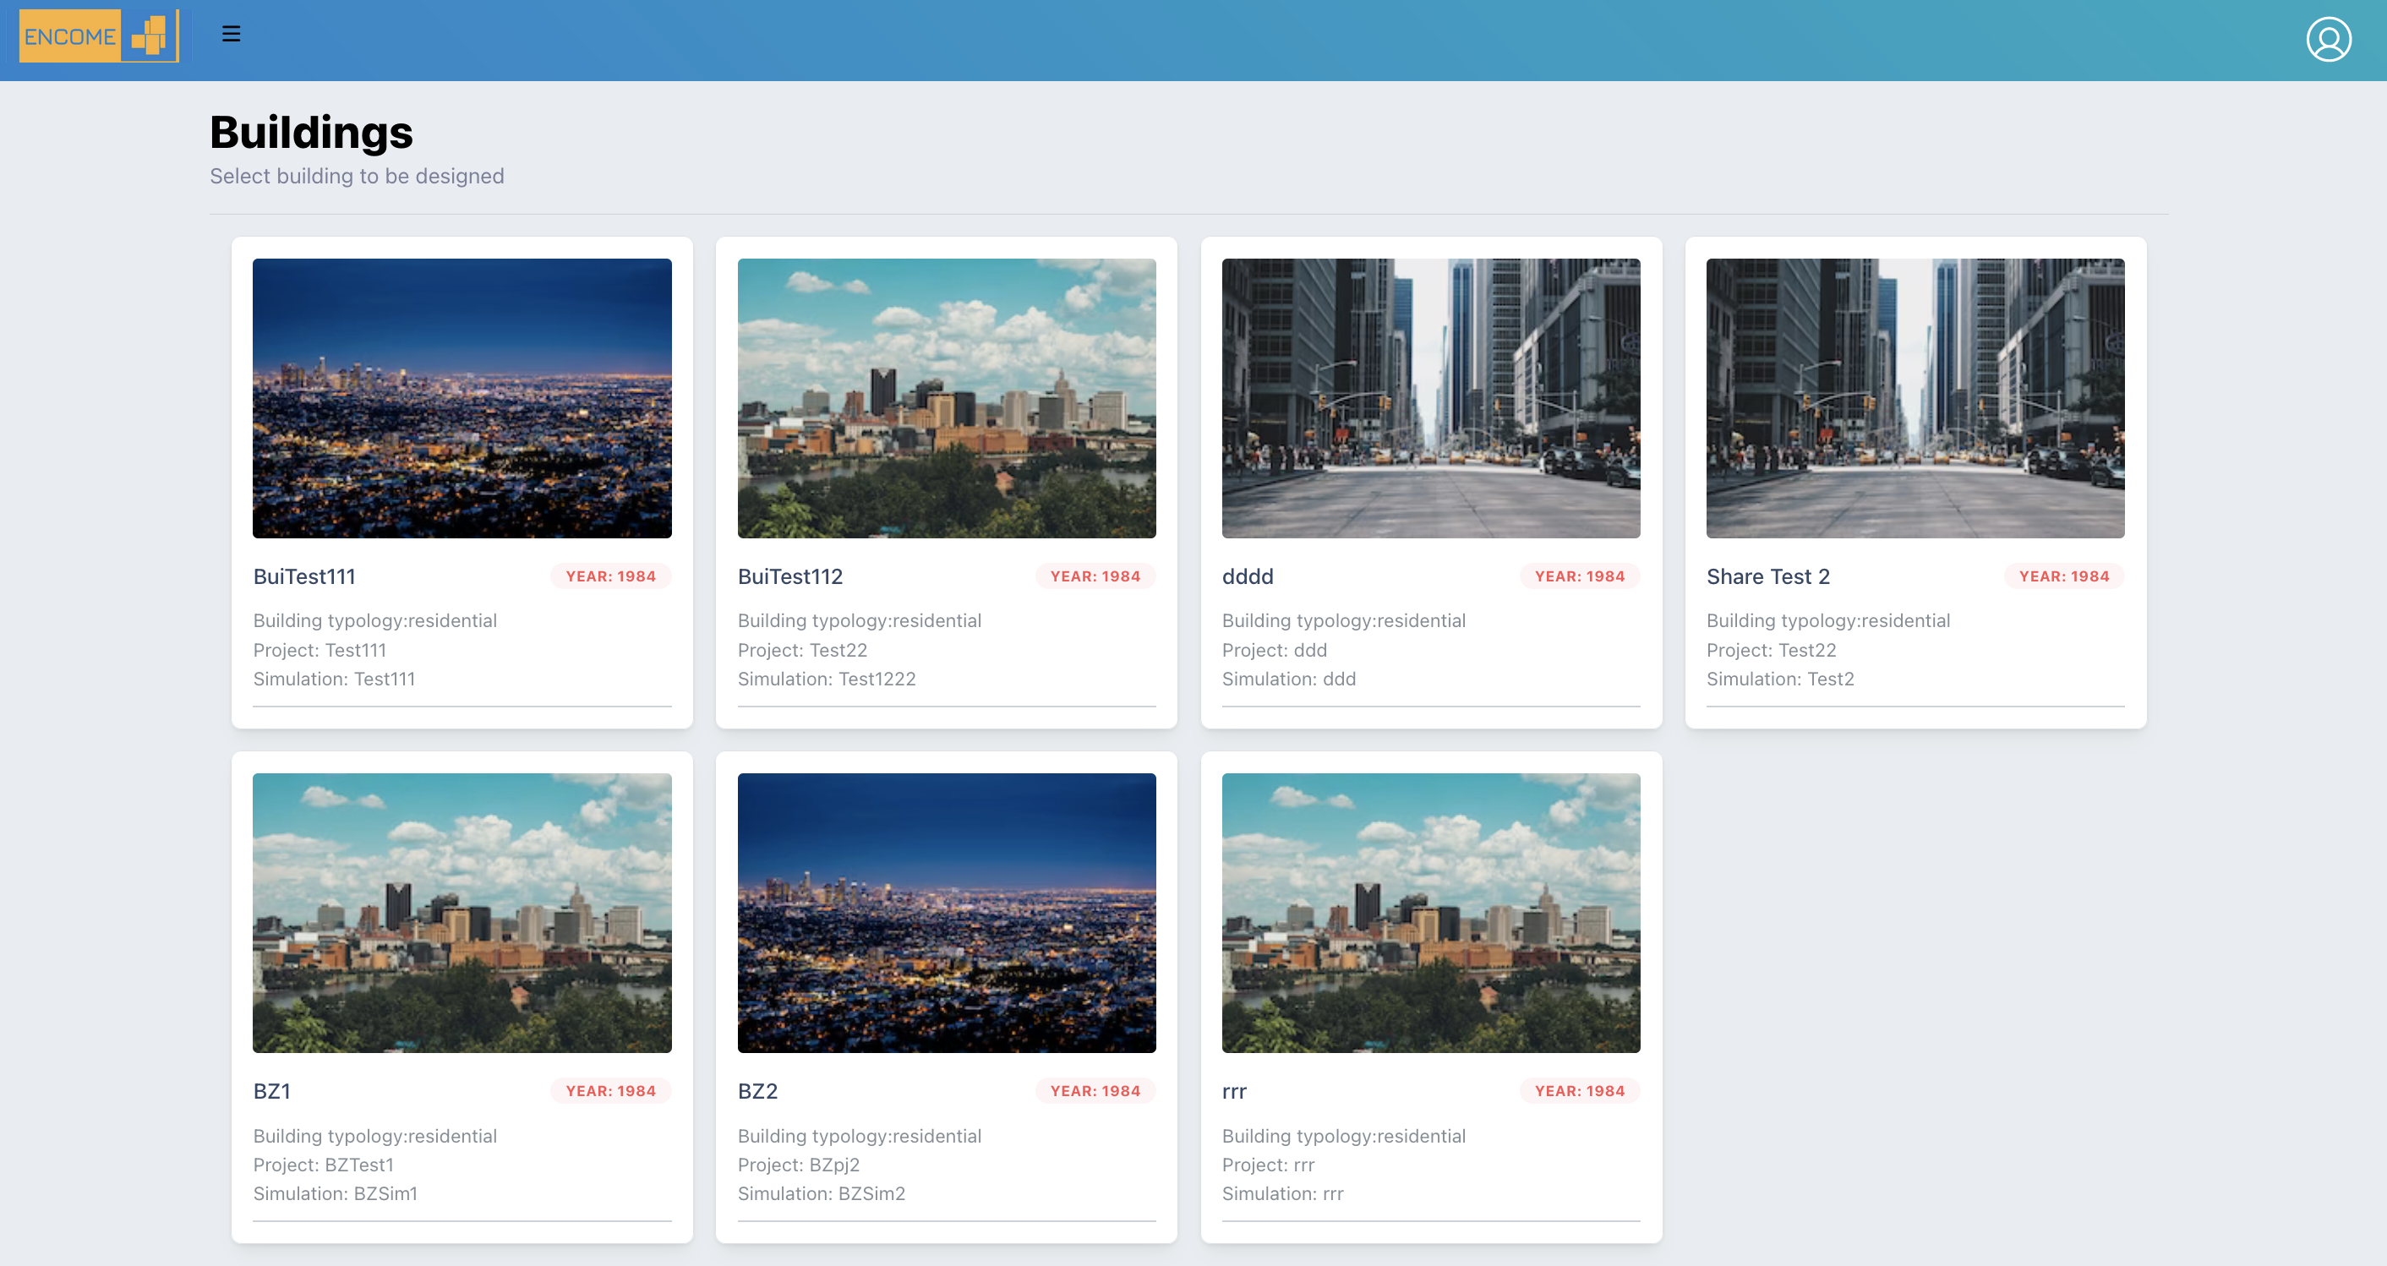2387x1266 pixels.
Task: Click the YEAR: 1984 badge on BZ2
Action: pyautogui.click(x=1095, y=1091)
